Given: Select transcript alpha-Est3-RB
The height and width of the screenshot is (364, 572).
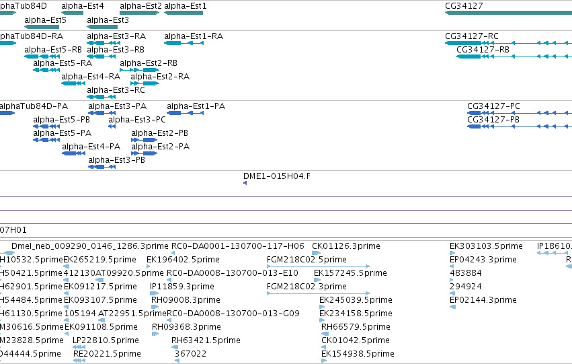Looking at the screenshot, I should point(101,57).
